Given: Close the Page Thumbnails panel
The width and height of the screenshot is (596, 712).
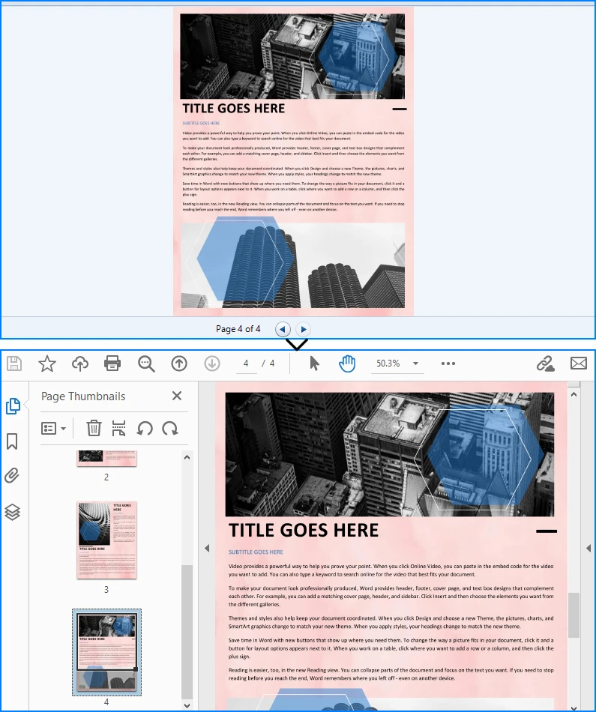Looking at the screenshot, I should (177, 396).
